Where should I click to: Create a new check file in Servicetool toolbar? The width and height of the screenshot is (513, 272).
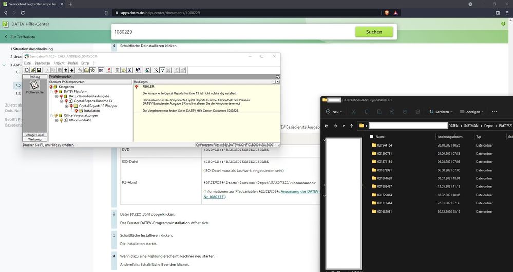[27, 70]
